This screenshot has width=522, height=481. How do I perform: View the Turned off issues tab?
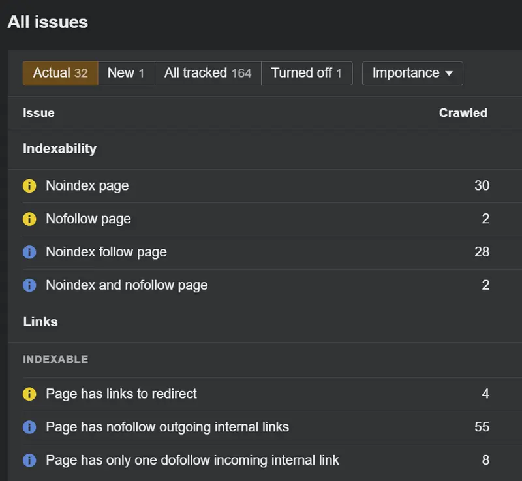(x=307, y=73)
